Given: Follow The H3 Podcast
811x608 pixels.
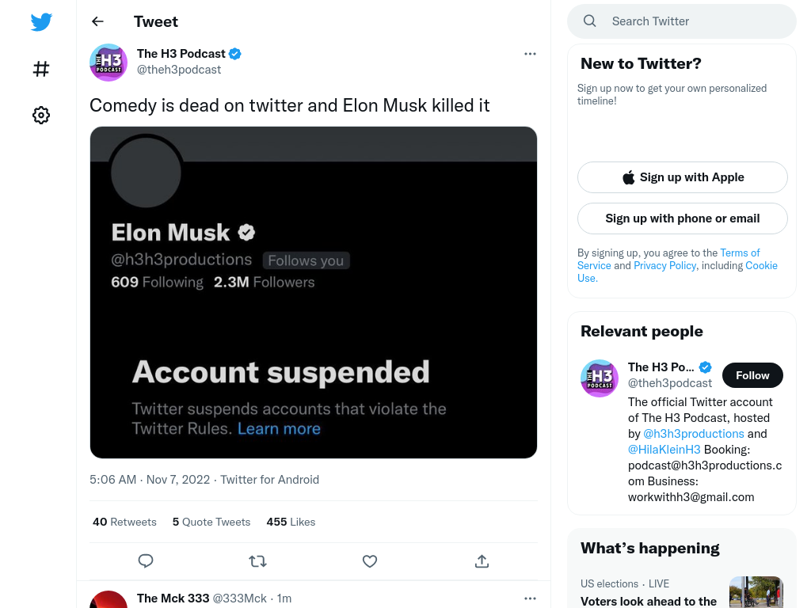Looking at the screenshot, I should 752,375.
